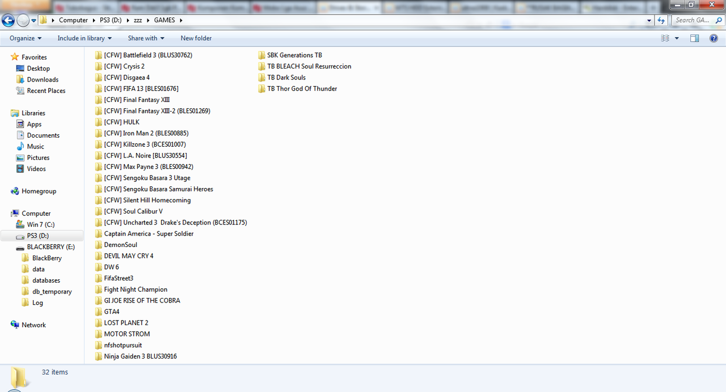The height and width of the screenshot is (392, 726).
Task: Open Windows Explorer help
Action: pos(714,38)
